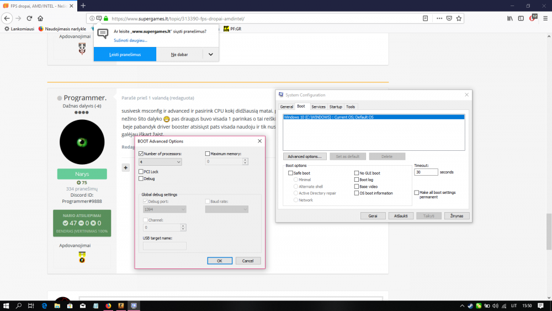Enable the Debug checkbox
552x311 pixels.
coord(141,178)
